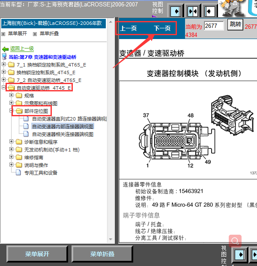Expand the 换档锁定控制系统_4T45_E node
257x266 pixels.
[x=3, y=72]
